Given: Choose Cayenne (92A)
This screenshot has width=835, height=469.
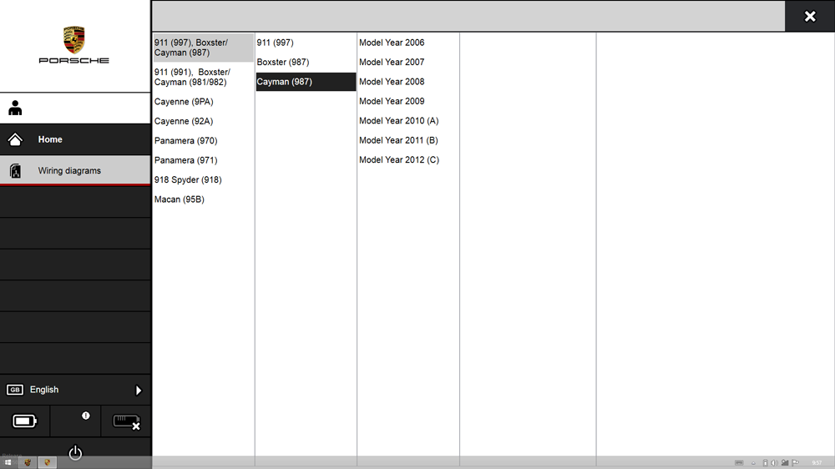Looking at the screenshot, I should coord(204,121).
